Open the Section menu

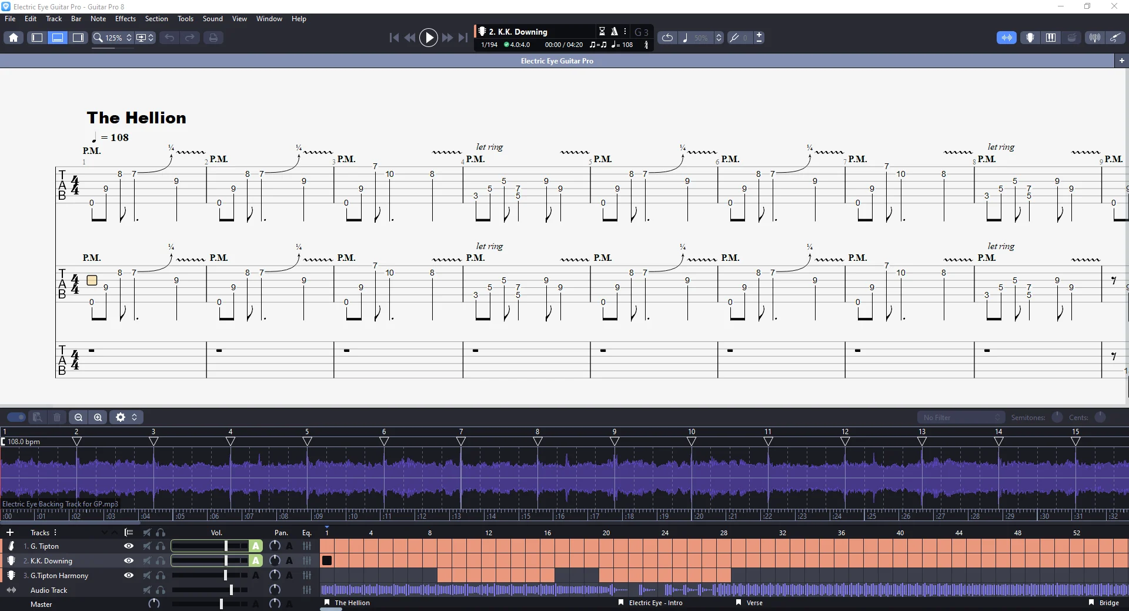156,19
